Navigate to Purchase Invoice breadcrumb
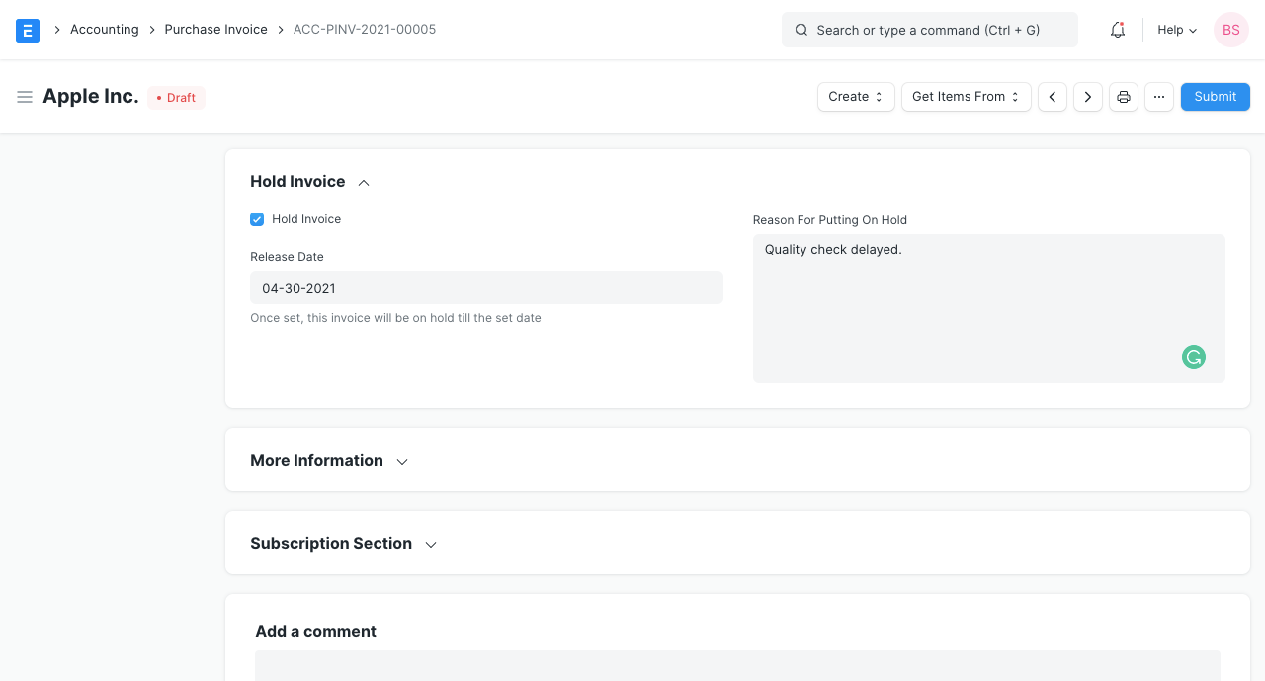Image resolution: width=1265 pixels, height=681 pixels. point(215,30)
